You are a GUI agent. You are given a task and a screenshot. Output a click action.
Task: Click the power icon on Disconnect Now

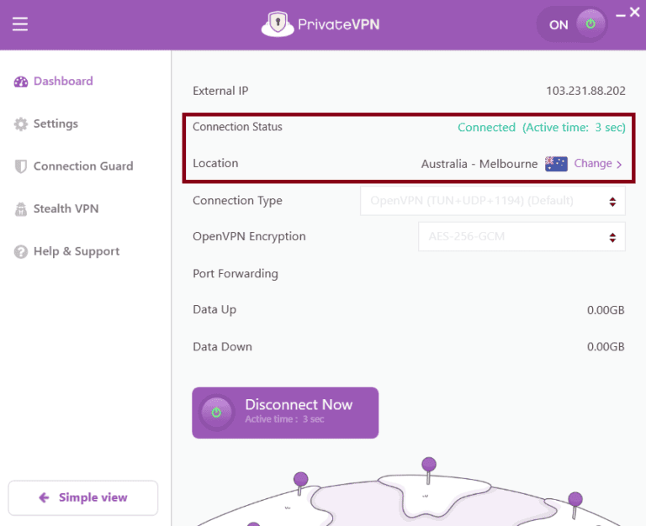point(216,413)
